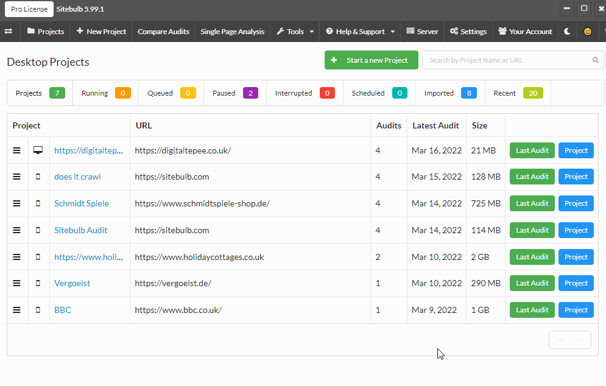Open row menu for Sitebulb Audit
606x386 pixels.
16,230
